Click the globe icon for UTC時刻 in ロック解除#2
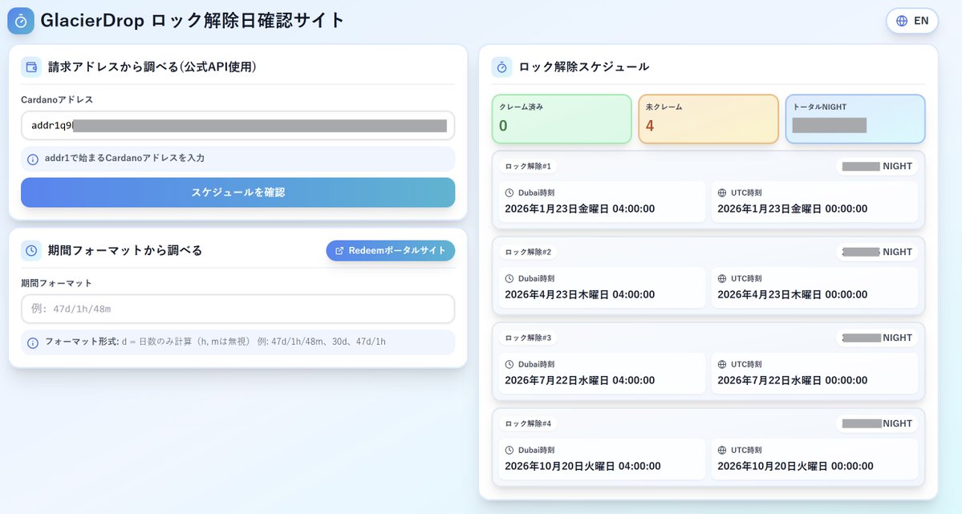The height and width of the screenshot is (514, 962). (722, 278)
